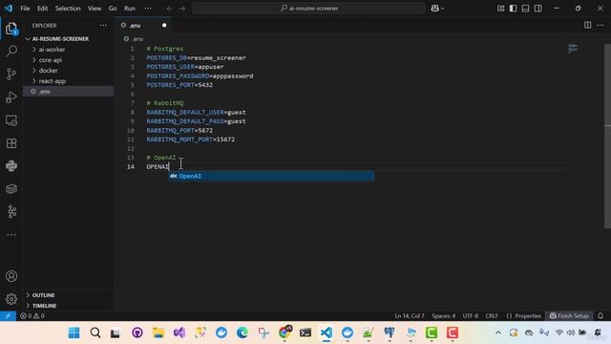Viewport: 611px width, 344px height.
Task: Open the Extensions view
Action: tap(11, 143)
